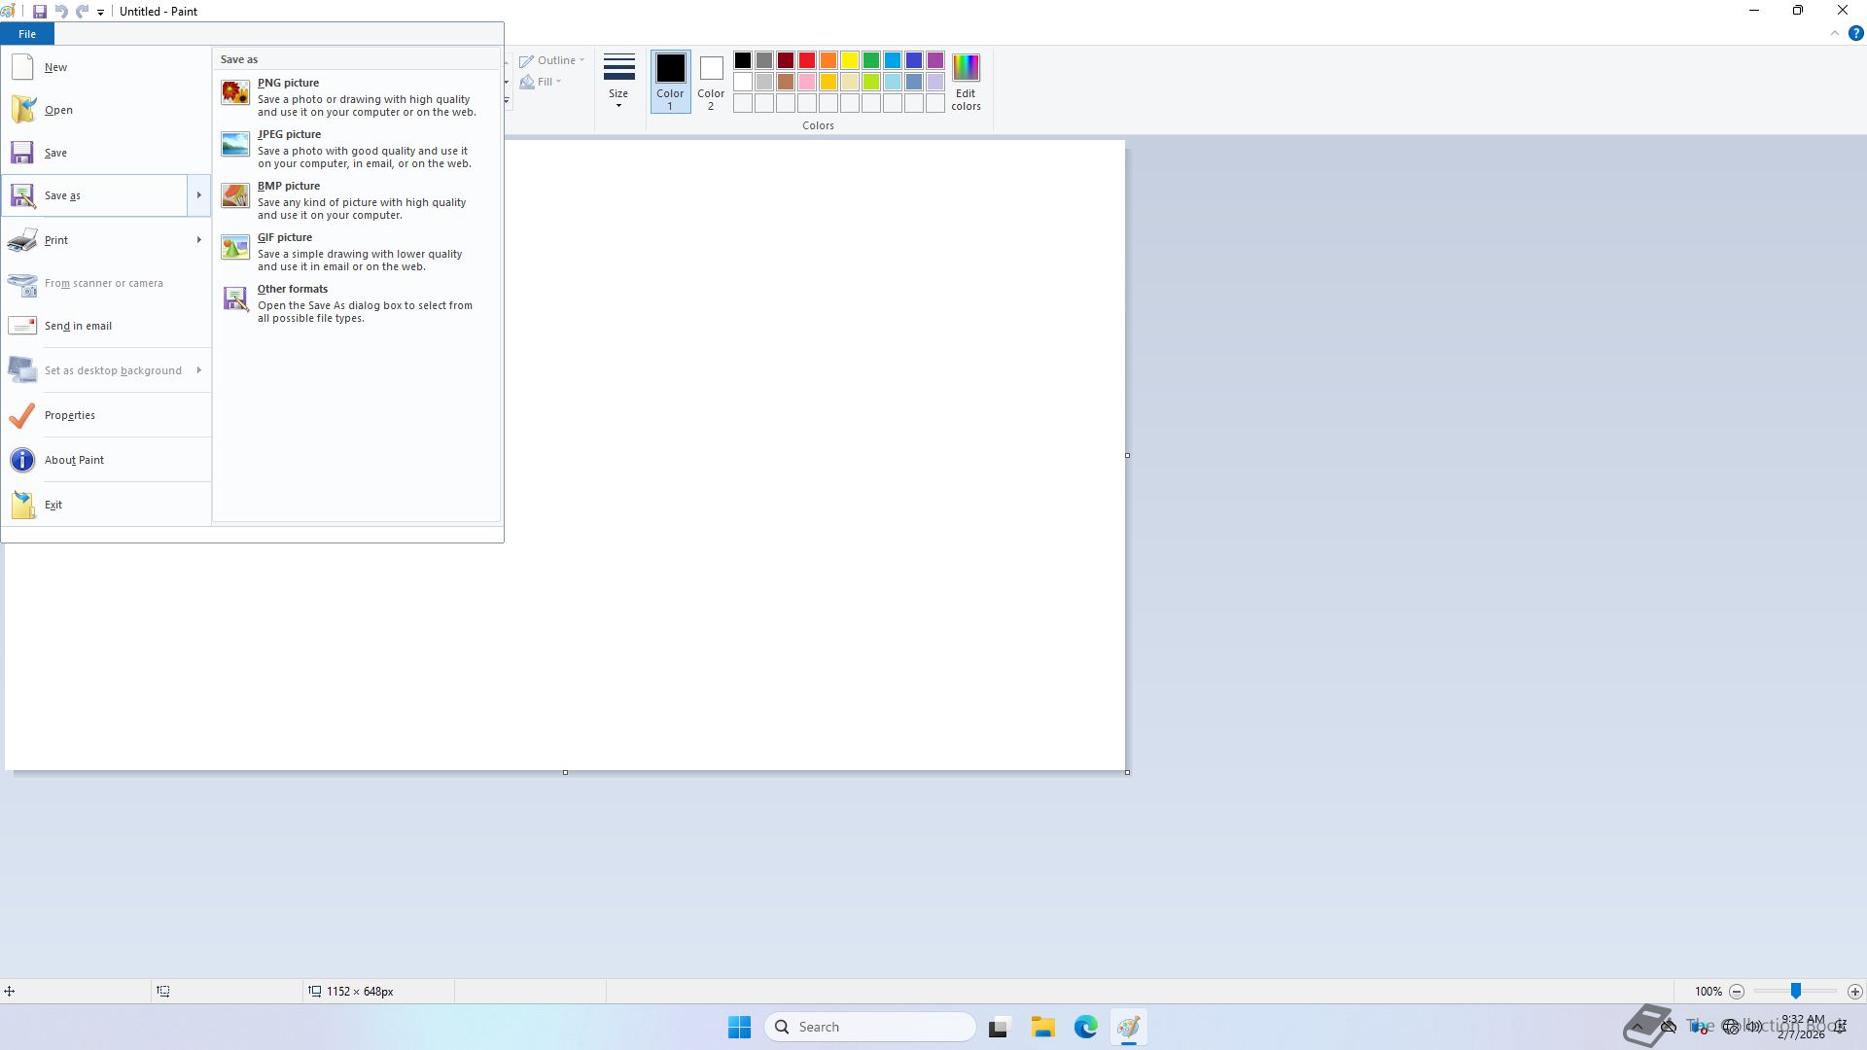Click the About Paint info icon
Viewport: 1867px width, 1050px height.
tap(22, 460)
